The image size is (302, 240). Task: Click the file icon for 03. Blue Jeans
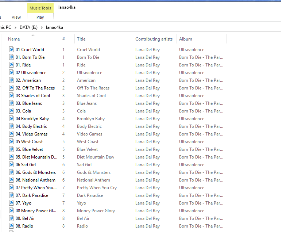(11, 103)
